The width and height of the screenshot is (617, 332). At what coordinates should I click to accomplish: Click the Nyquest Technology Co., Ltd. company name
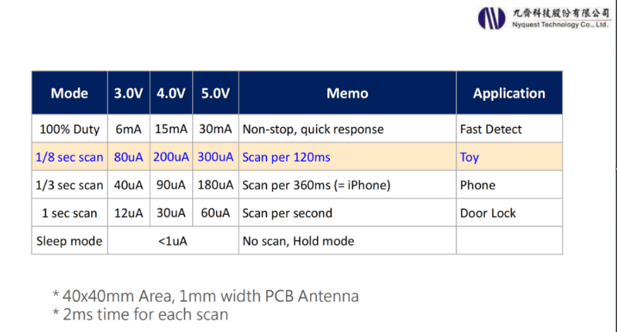click(561, 18)
